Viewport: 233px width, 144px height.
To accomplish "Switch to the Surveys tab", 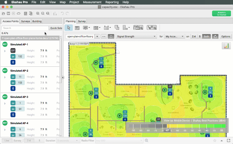I will click(25, 21).
